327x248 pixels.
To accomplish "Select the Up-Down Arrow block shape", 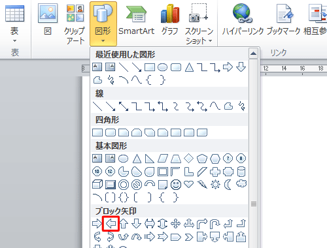I will pos(163,224).
